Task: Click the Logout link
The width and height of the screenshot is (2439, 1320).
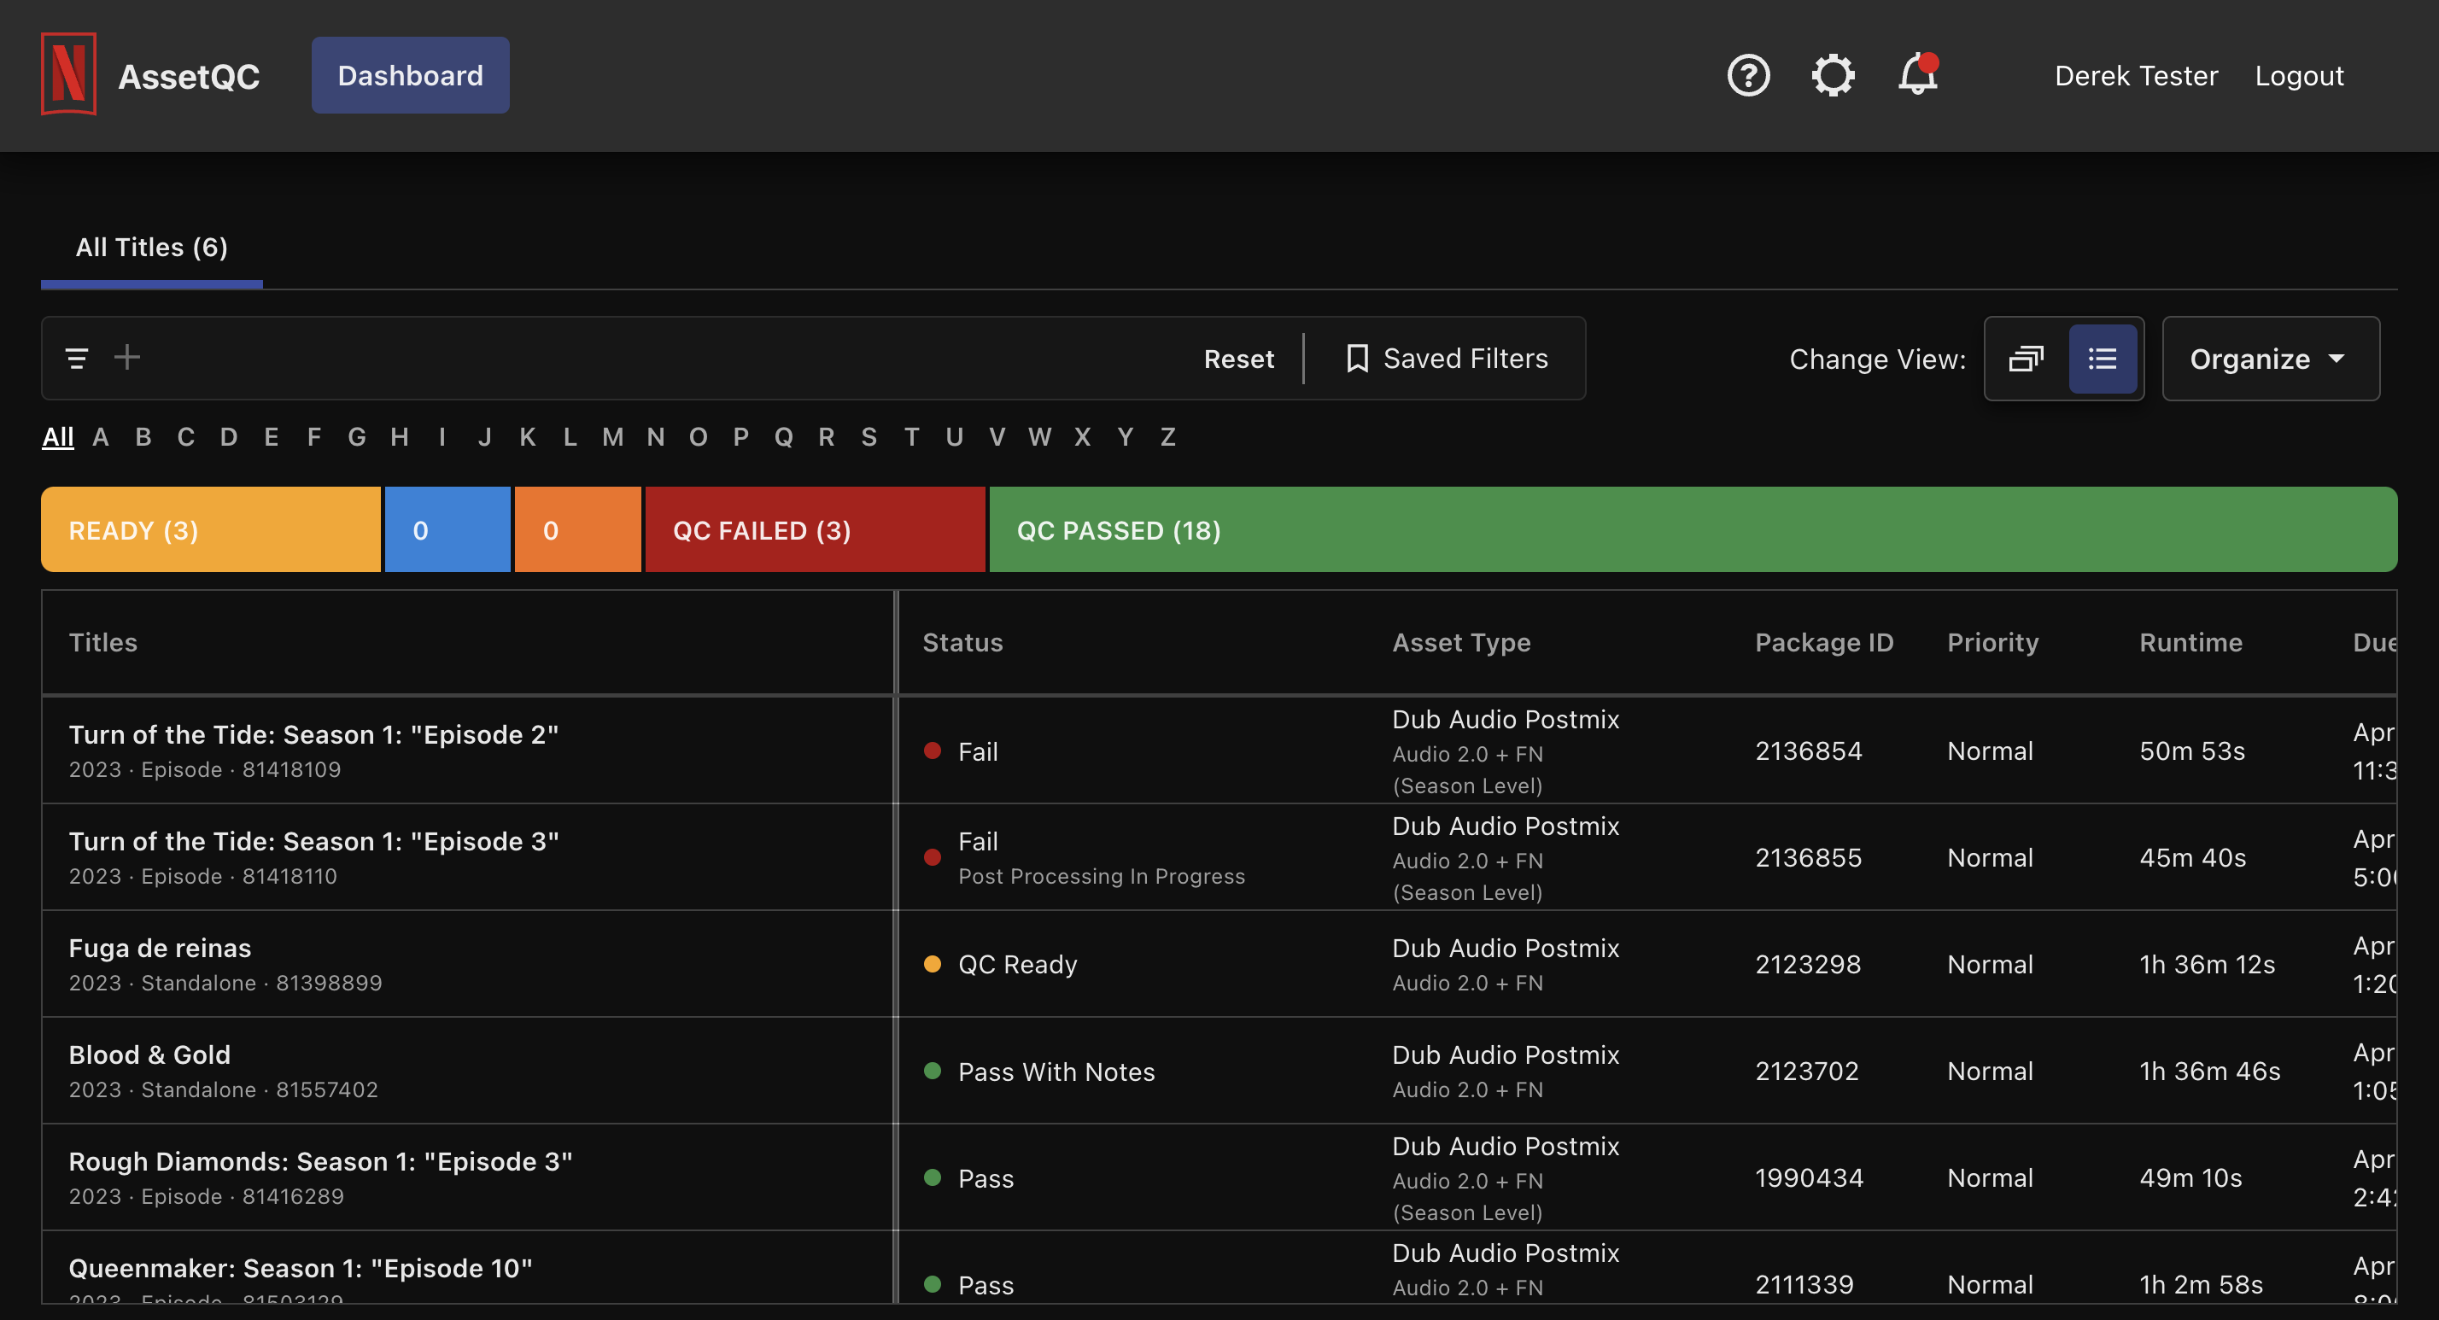Action: (x=2299, y=75)
